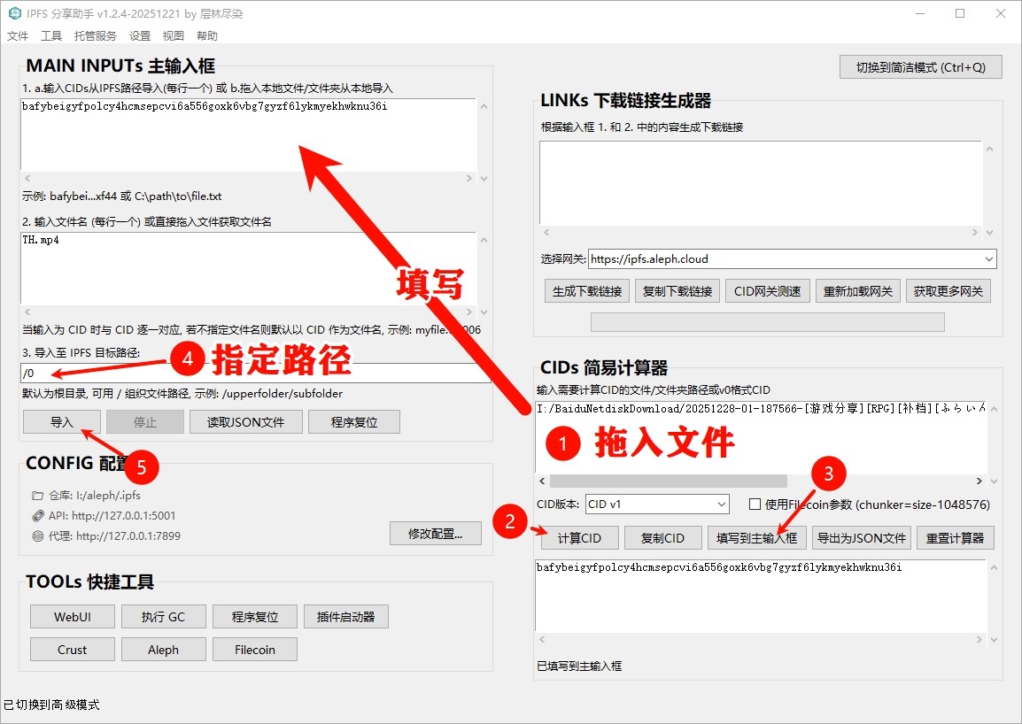Click the globe icon beside 代理 address

(x=37, y=535)
